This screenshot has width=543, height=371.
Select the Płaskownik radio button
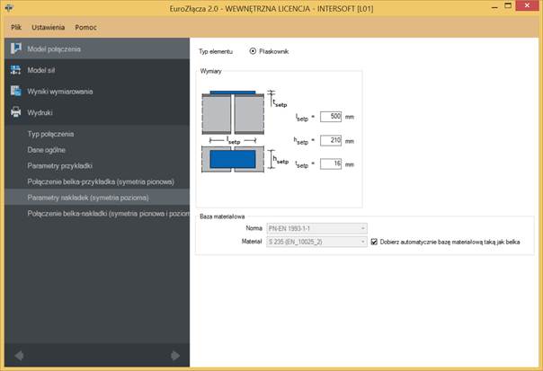pos(253,51)
